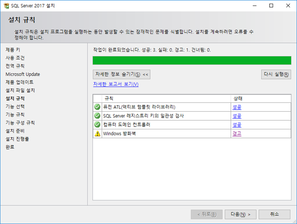Select 설치 준비 step in sidebar
This screenshot has height=224, width=297.
15,131
